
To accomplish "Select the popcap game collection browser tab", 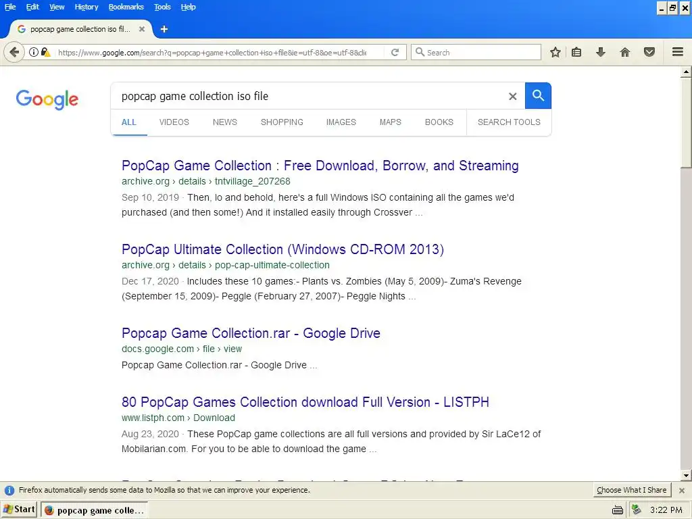I will (x=80, y=29).
